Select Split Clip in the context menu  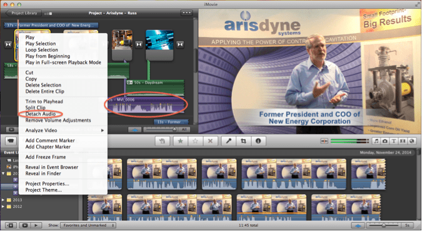click(x=35, y=108)
